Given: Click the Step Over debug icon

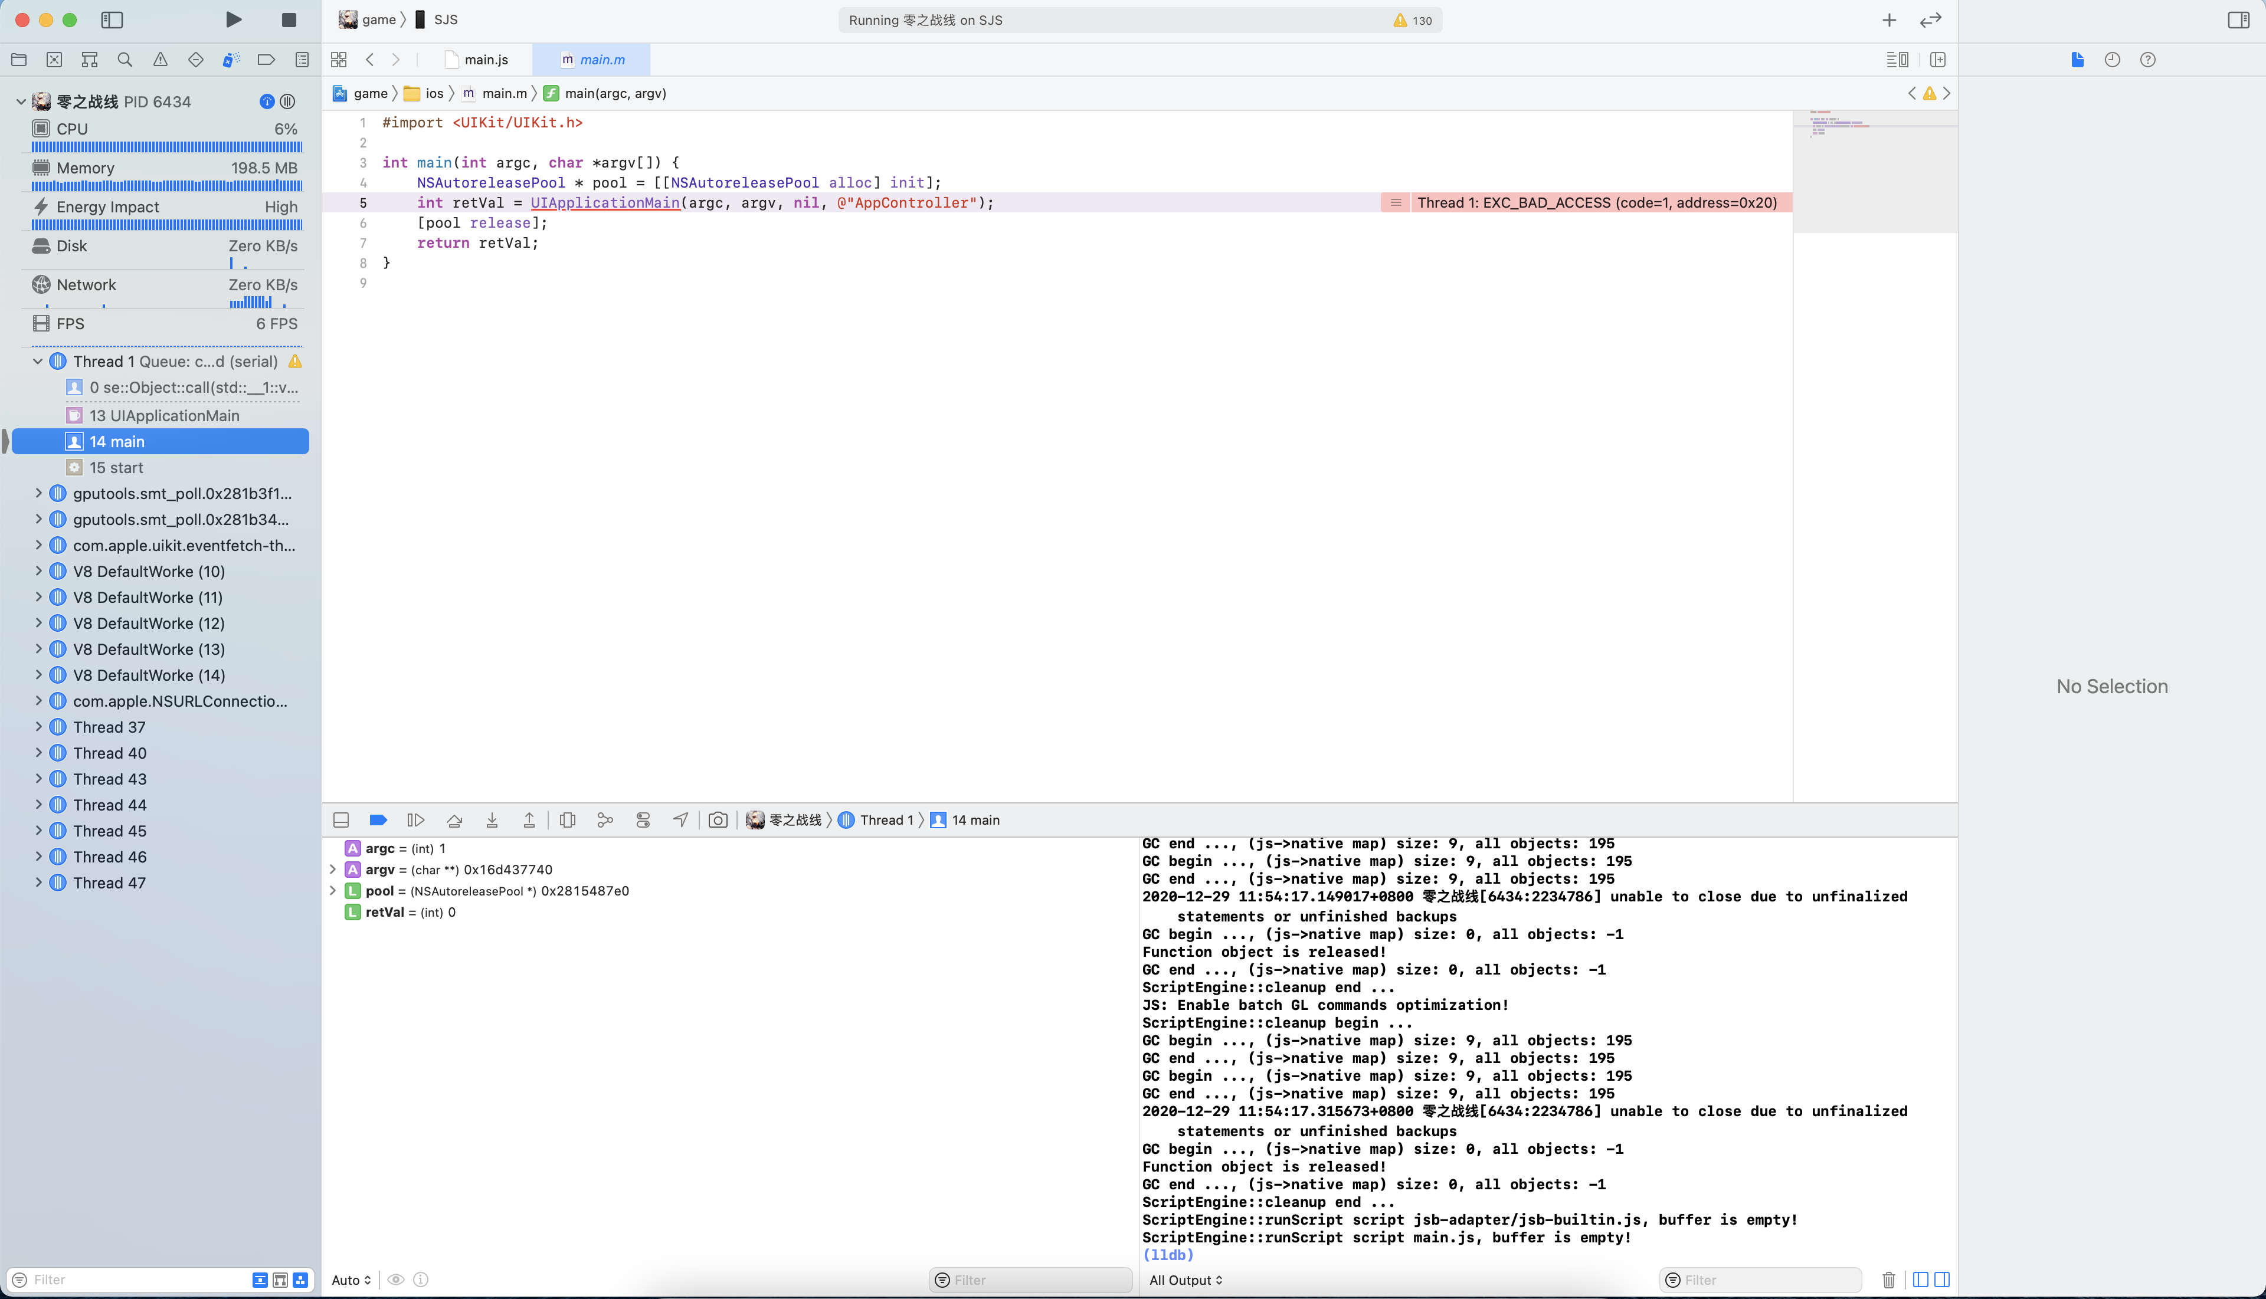Looking at the screenshot, I should tap(454, 820).
